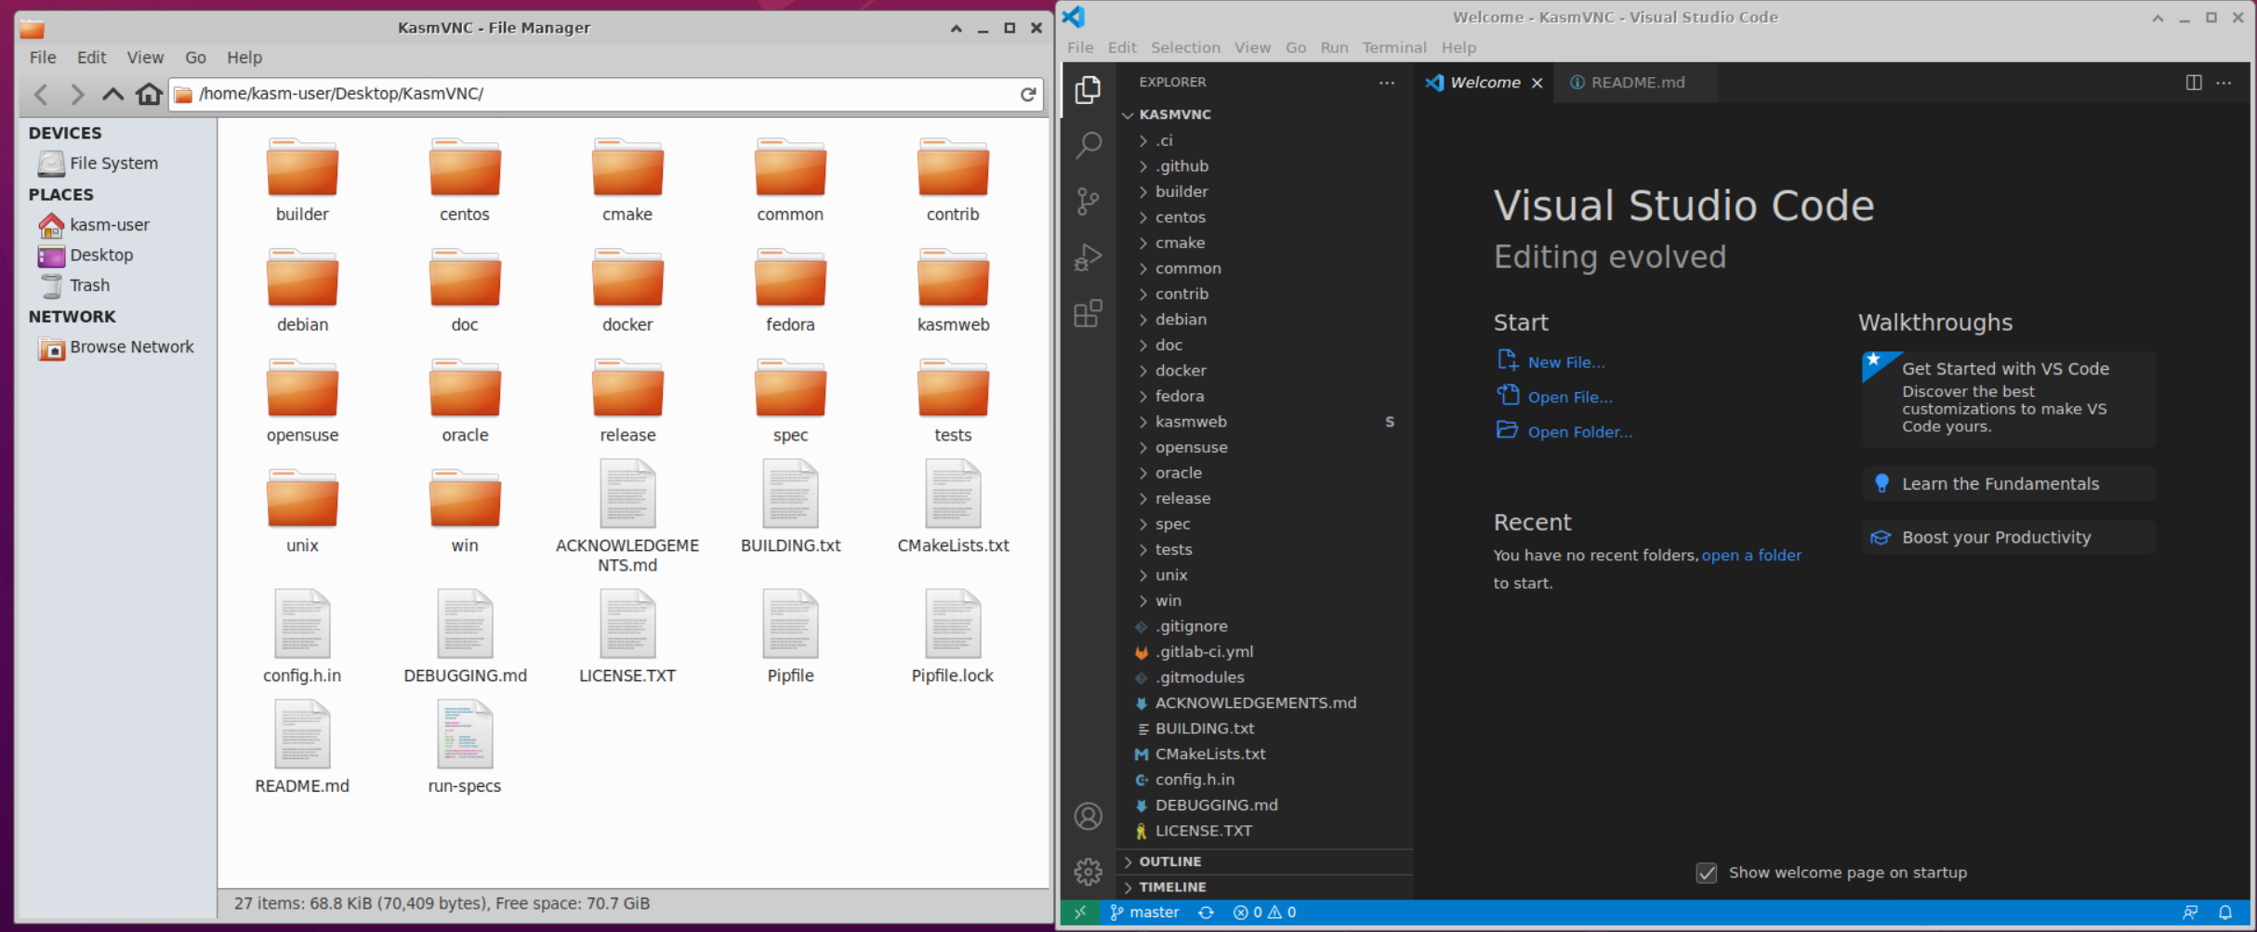Screen dimensions: 2257x932
Task: Switch to the README.md tab
Action: pos(1637,82)
